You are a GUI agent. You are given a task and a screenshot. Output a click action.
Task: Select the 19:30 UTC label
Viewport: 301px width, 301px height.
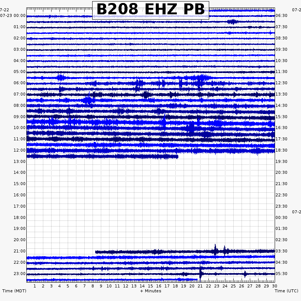point(281,162)
